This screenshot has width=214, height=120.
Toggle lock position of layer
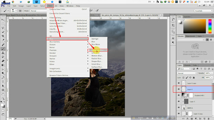(190, 78)
